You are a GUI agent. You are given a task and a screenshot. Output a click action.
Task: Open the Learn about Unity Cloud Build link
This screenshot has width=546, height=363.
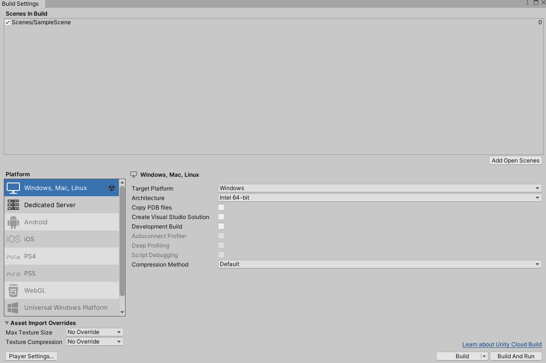coord(502,344)
